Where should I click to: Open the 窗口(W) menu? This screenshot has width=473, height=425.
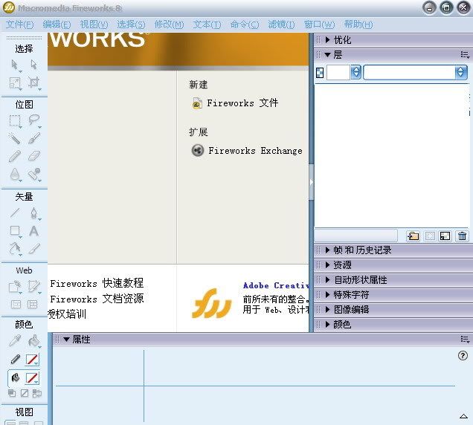[x=319, y=25]
